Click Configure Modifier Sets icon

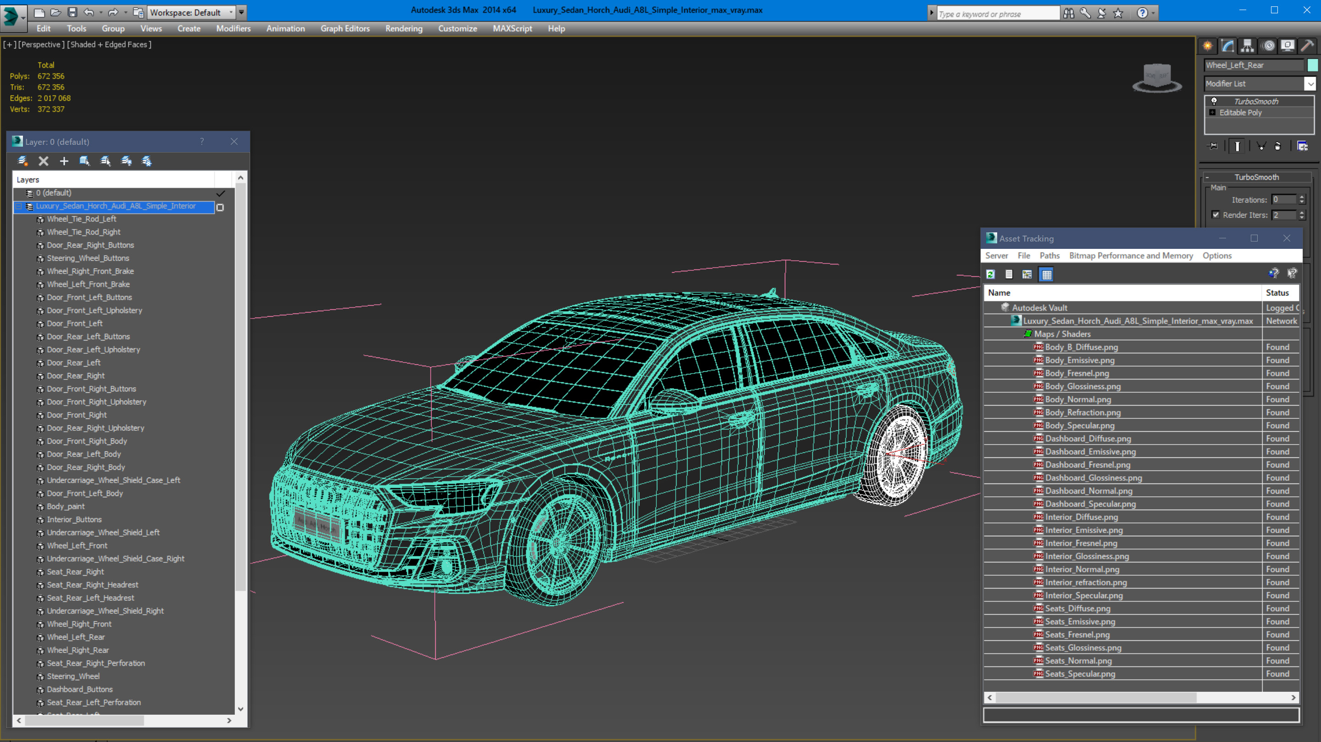pos(1303,146)
